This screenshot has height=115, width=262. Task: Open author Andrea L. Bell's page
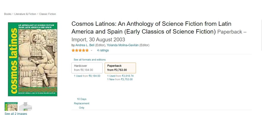[x=85, y=45]
